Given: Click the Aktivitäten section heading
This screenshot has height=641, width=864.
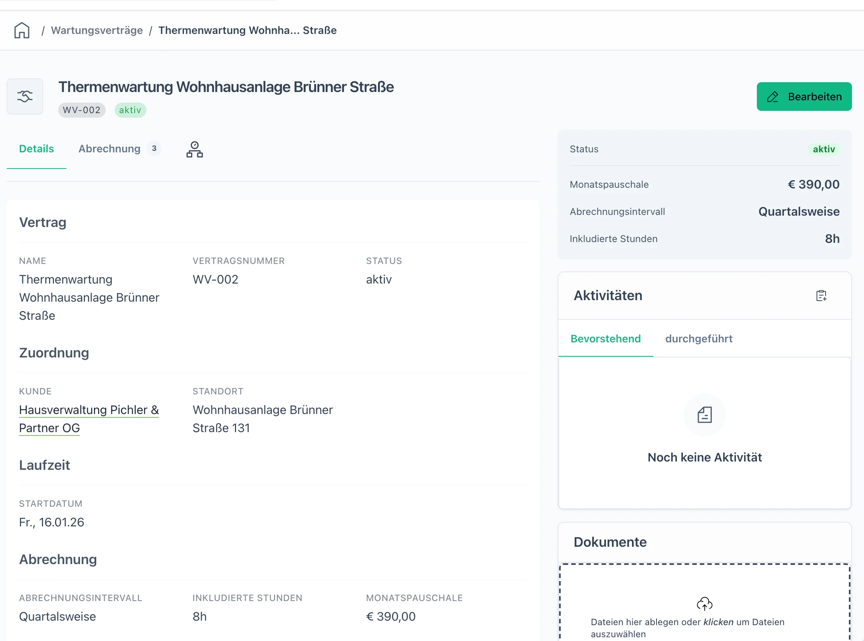Looking at the screenshot, I should 608,296.
